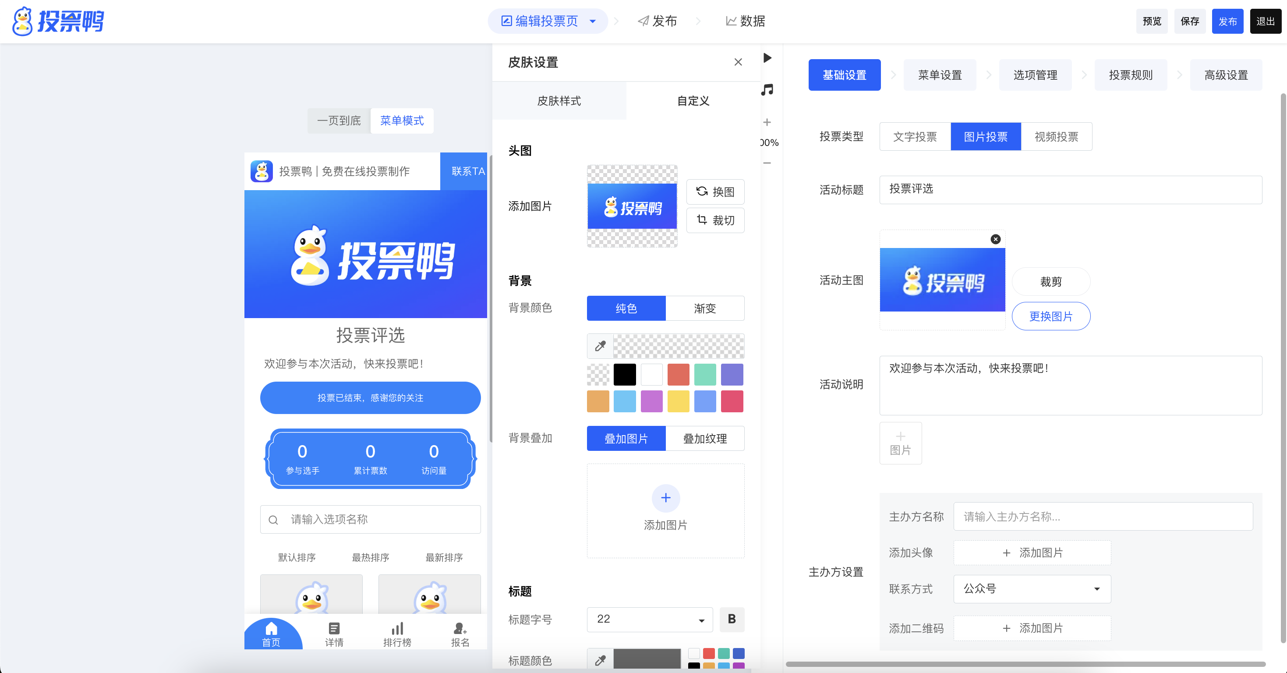Open the vote rules settings tab
Screen dimensions: 1287x673
1130,75
